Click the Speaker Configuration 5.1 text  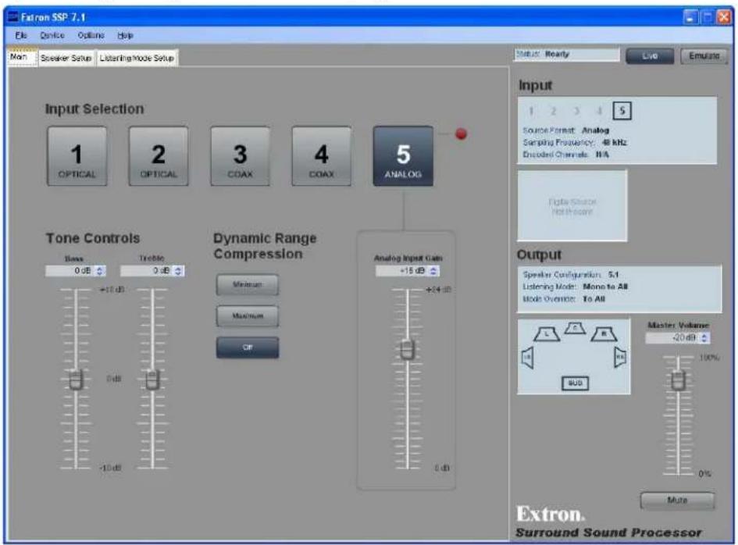coord(570,274)
